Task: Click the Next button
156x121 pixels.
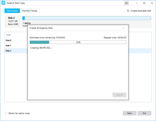Action: 129,113
